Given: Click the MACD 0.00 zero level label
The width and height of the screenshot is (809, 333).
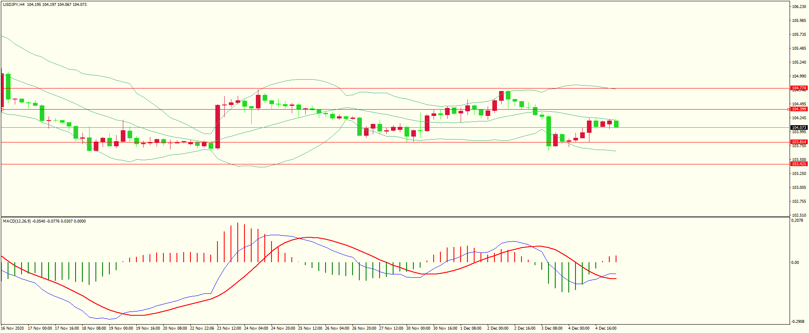Looking at the screenshot, I should pos(795,263).
